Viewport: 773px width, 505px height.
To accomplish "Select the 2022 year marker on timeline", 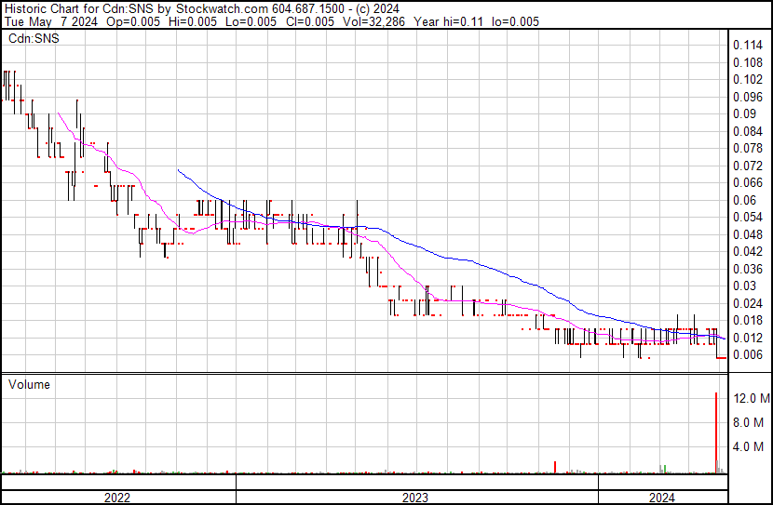I will pyautogui.click(x=116, y=498).
